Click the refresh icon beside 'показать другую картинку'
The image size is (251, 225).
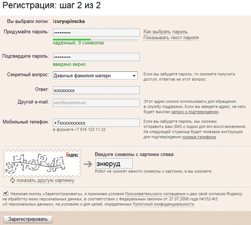13,181
